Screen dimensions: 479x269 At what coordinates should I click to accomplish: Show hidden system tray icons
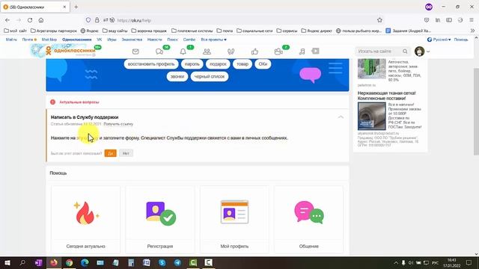coord(396,262)
